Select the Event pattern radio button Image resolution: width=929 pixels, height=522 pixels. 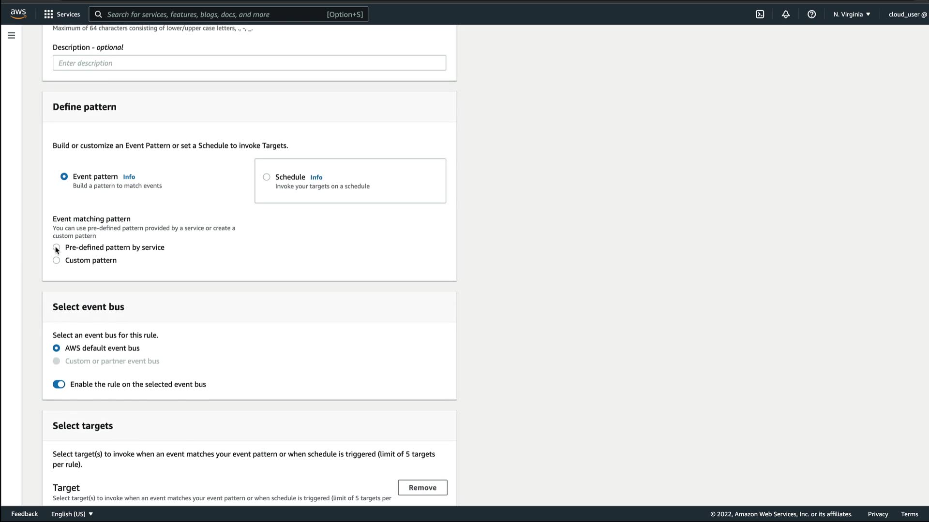tap(64, 176)
